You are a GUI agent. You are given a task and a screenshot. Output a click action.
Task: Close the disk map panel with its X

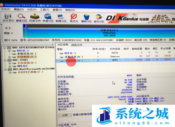tap(1, 25)
